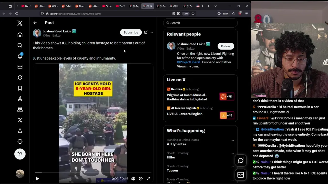Open Tucson trending topic

[x=172, y=170]
